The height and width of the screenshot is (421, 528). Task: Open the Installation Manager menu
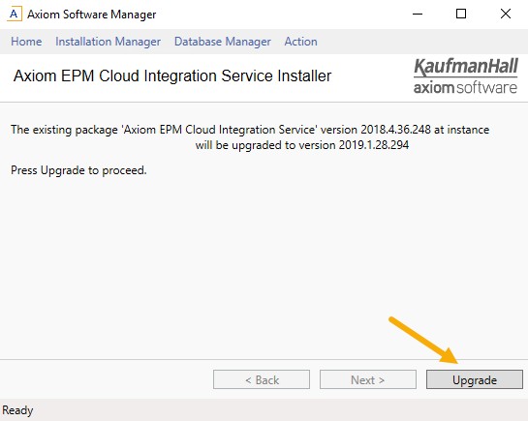(109, 42)
